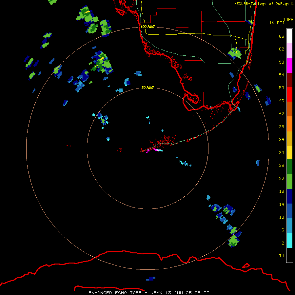The image size is (295, 295).
Task: Click the legend value 58
Action: coord(282,62)
